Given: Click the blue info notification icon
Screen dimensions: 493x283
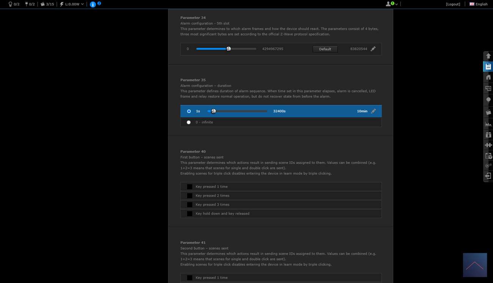Looking at the screenshot, I should pyautogui.click(x=93, y=5).
